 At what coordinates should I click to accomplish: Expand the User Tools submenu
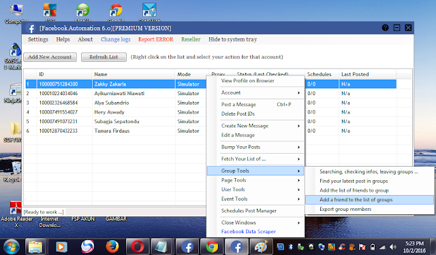255,190
